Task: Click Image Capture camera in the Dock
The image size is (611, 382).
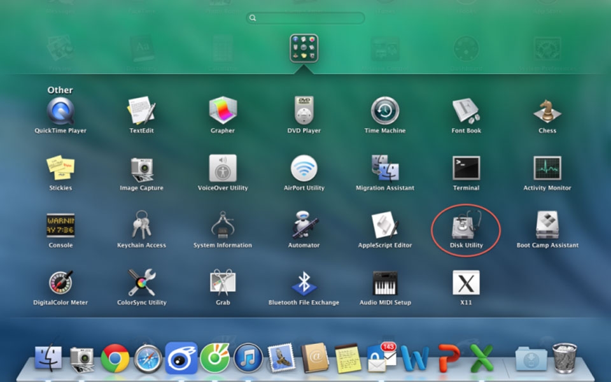Action: (x=82, y=359)
